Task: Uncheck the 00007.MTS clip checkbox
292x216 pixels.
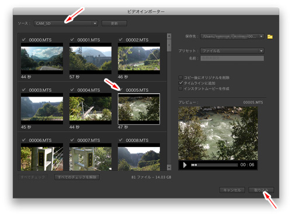Action: tap(72, 140)
